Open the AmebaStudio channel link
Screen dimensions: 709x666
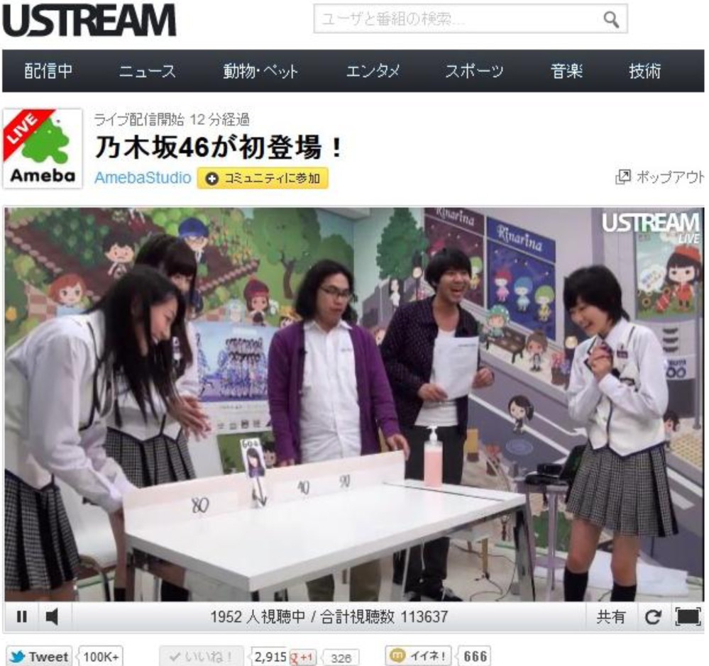pyautogui.click(x=143, y=178)
